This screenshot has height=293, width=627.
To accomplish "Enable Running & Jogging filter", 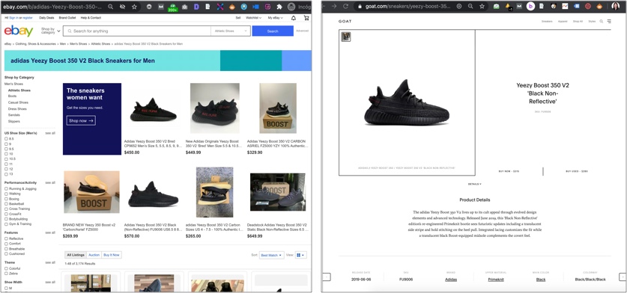I will (6, 189).
